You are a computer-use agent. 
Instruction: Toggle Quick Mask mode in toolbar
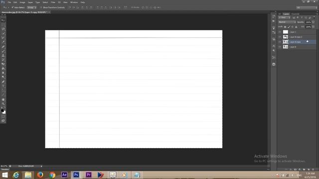coord(3,116)
